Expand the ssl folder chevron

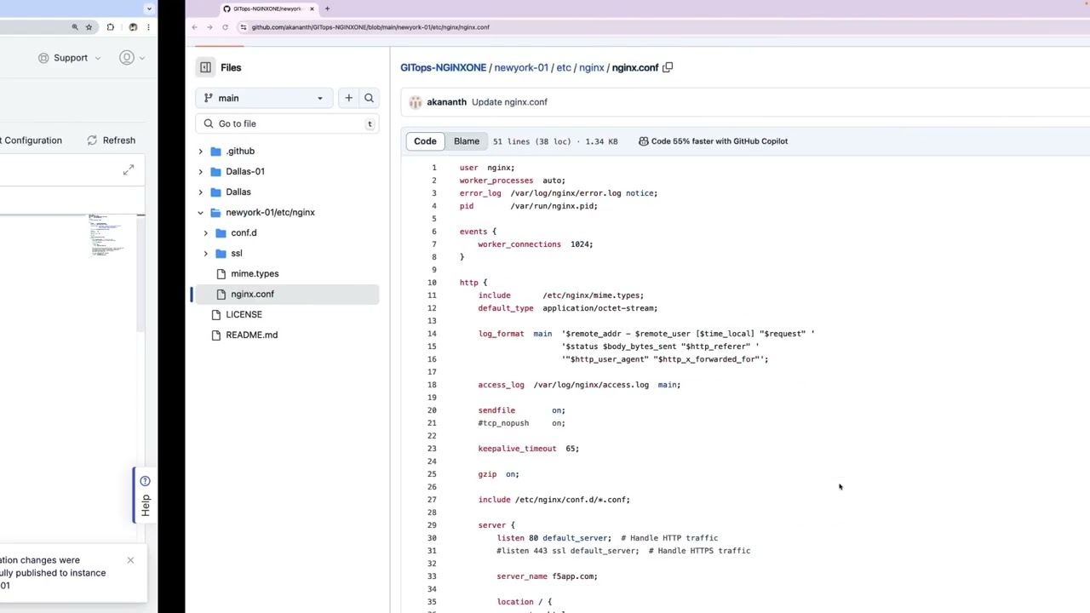(205, 253)
